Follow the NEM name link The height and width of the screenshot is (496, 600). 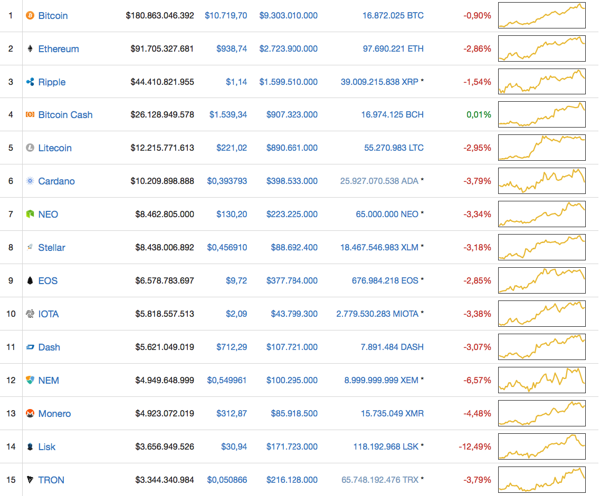pos(49,381)
